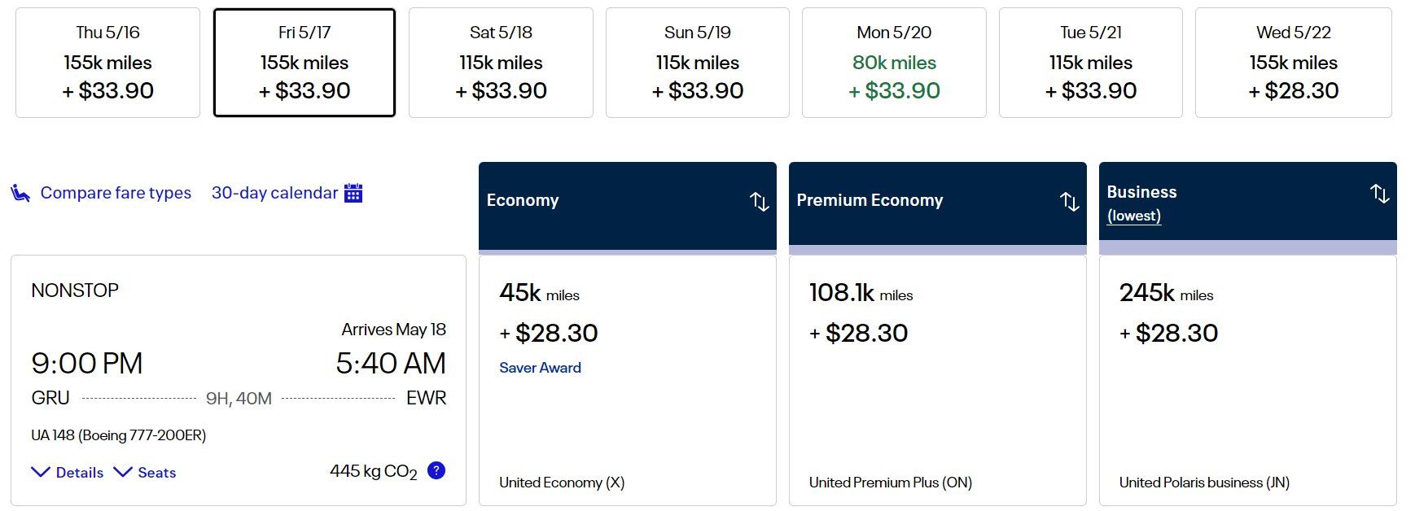The height and width of the screenshot is (511, 1415).
Task: Open the 30-day calendar icon
Action: (x=353, y=193)
